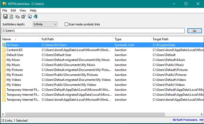
Task: Open the File menu
Action: (5, 10)
